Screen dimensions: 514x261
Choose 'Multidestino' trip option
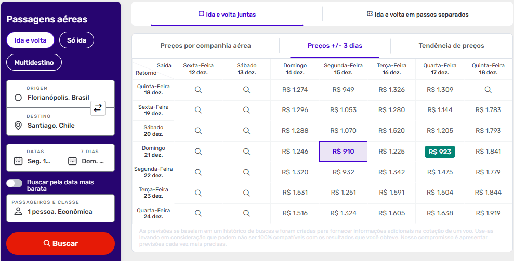point(34,62)
